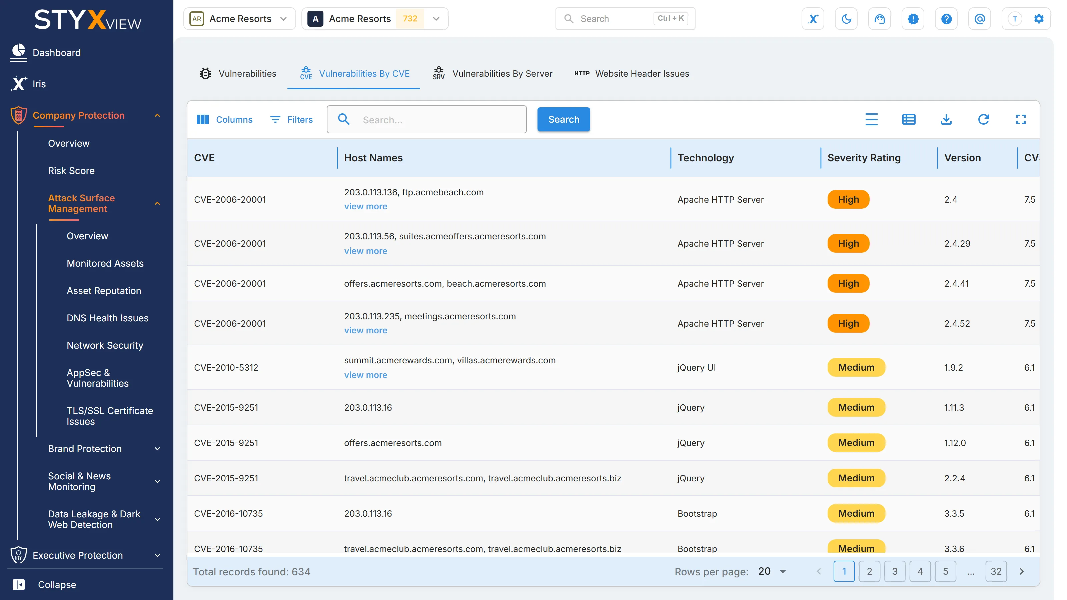Open the AR Acme Resorts organization dropdown
The image size is (1067, 600).
(239, 19)
